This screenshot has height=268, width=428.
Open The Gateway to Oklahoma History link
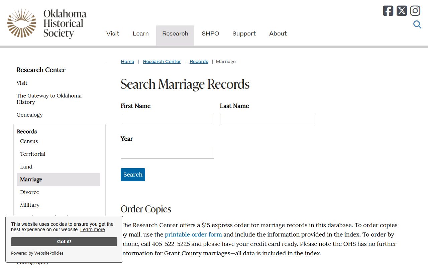pos(49,99)
